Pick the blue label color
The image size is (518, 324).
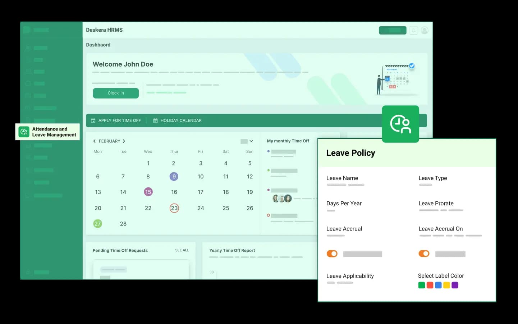438,285
